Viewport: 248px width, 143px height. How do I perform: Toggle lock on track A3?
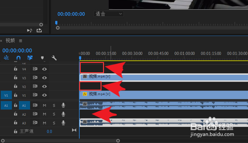16,123
